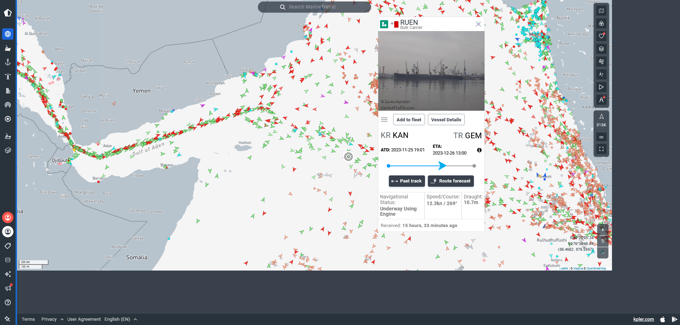Open the Vessels ship icon in sidebar

(x=8, y=48)
